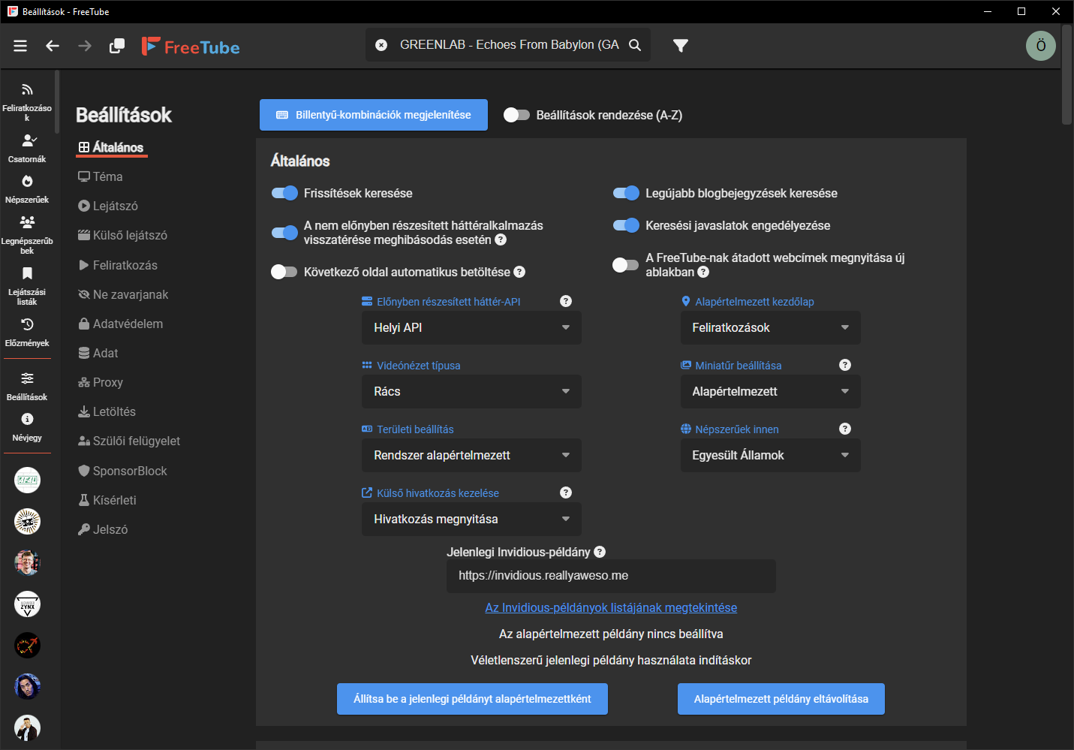
Task: Open Népszerűek trending page
Action: pyautogui.click(x=27, y=189)
